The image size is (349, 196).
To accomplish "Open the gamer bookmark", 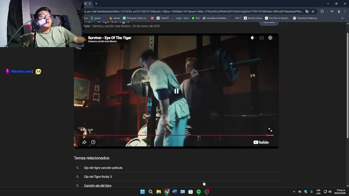I will point(96,18).
